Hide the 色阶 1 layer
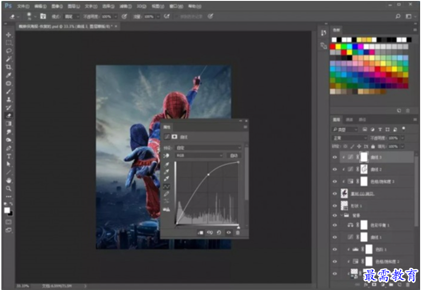 pyautogui.click(x=334, y=250)
